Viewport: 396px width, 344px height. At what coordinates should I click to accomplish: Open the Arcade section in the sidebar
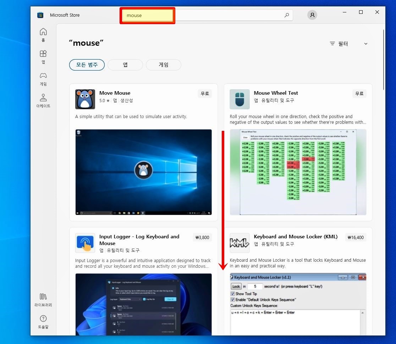[x=43, y=101]
